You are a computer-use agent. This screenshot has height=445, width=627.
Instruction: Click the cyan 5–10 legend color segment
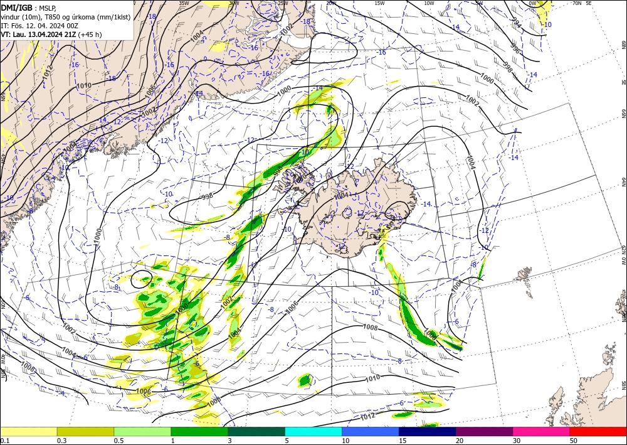[x=313, y=431]
